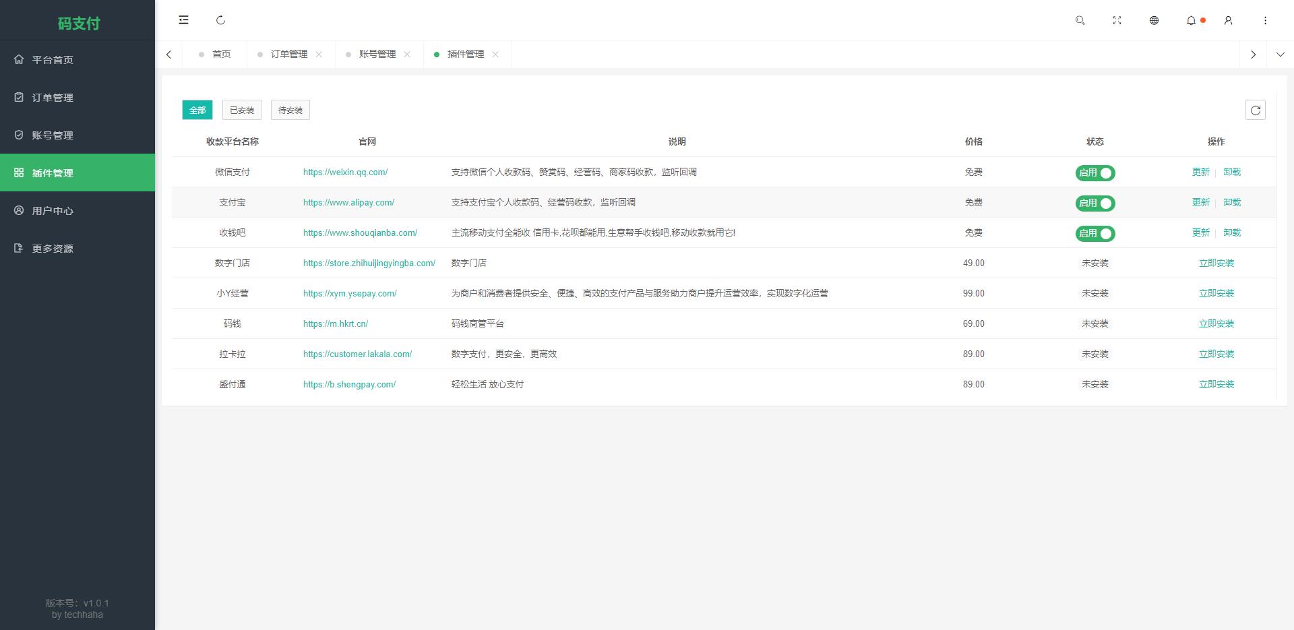Select the 订单管理 sidebar item
The height and width of the screenshot is (630, 1294).
click(x=52, y=97)
